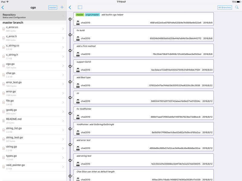This screenshot has height=181, width=242.
Task: Select hash 65024b04880bb5d259e44d1a94b15e38eb4427f2
Action: 175,38
